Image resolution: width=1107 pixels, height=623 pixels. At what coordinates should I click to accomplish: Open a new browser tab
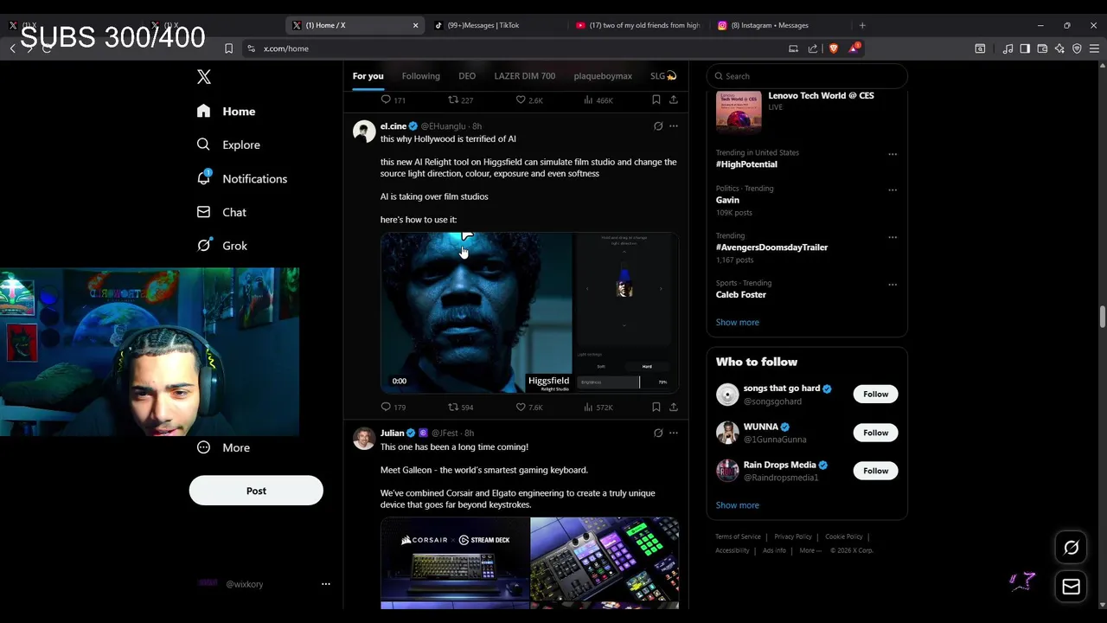tap(862, 25)
